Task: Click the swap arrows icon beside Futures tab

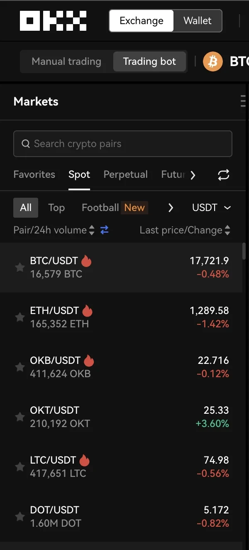Action: click(223, 175)
